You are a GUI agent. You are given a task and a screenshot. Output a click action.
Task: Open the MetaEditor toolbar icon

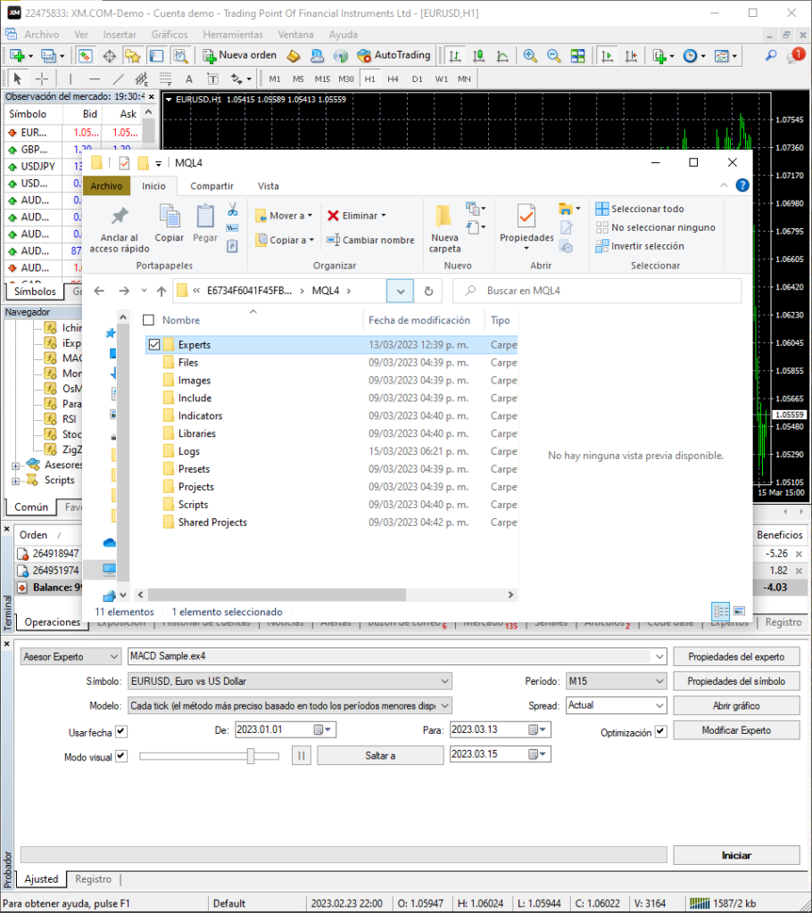(x=294, y=56)
